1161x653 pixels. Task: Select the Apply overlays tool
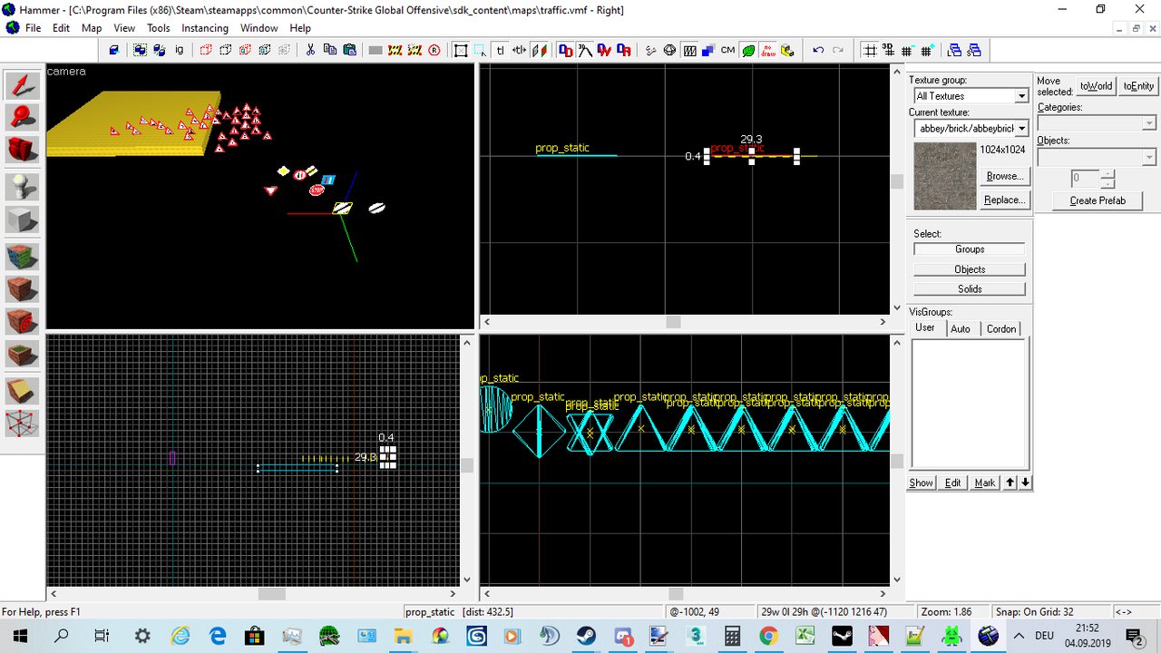[24, 354]
